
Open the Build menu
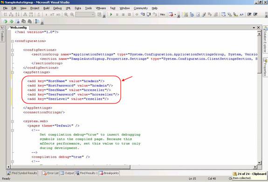click(46, 8)
